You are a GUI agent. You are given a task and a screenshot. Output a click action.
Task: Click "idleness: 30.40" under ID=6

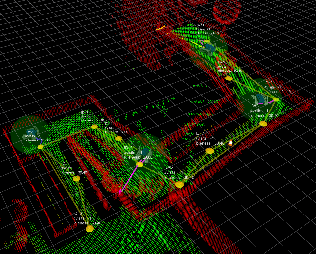coord(179,178)
